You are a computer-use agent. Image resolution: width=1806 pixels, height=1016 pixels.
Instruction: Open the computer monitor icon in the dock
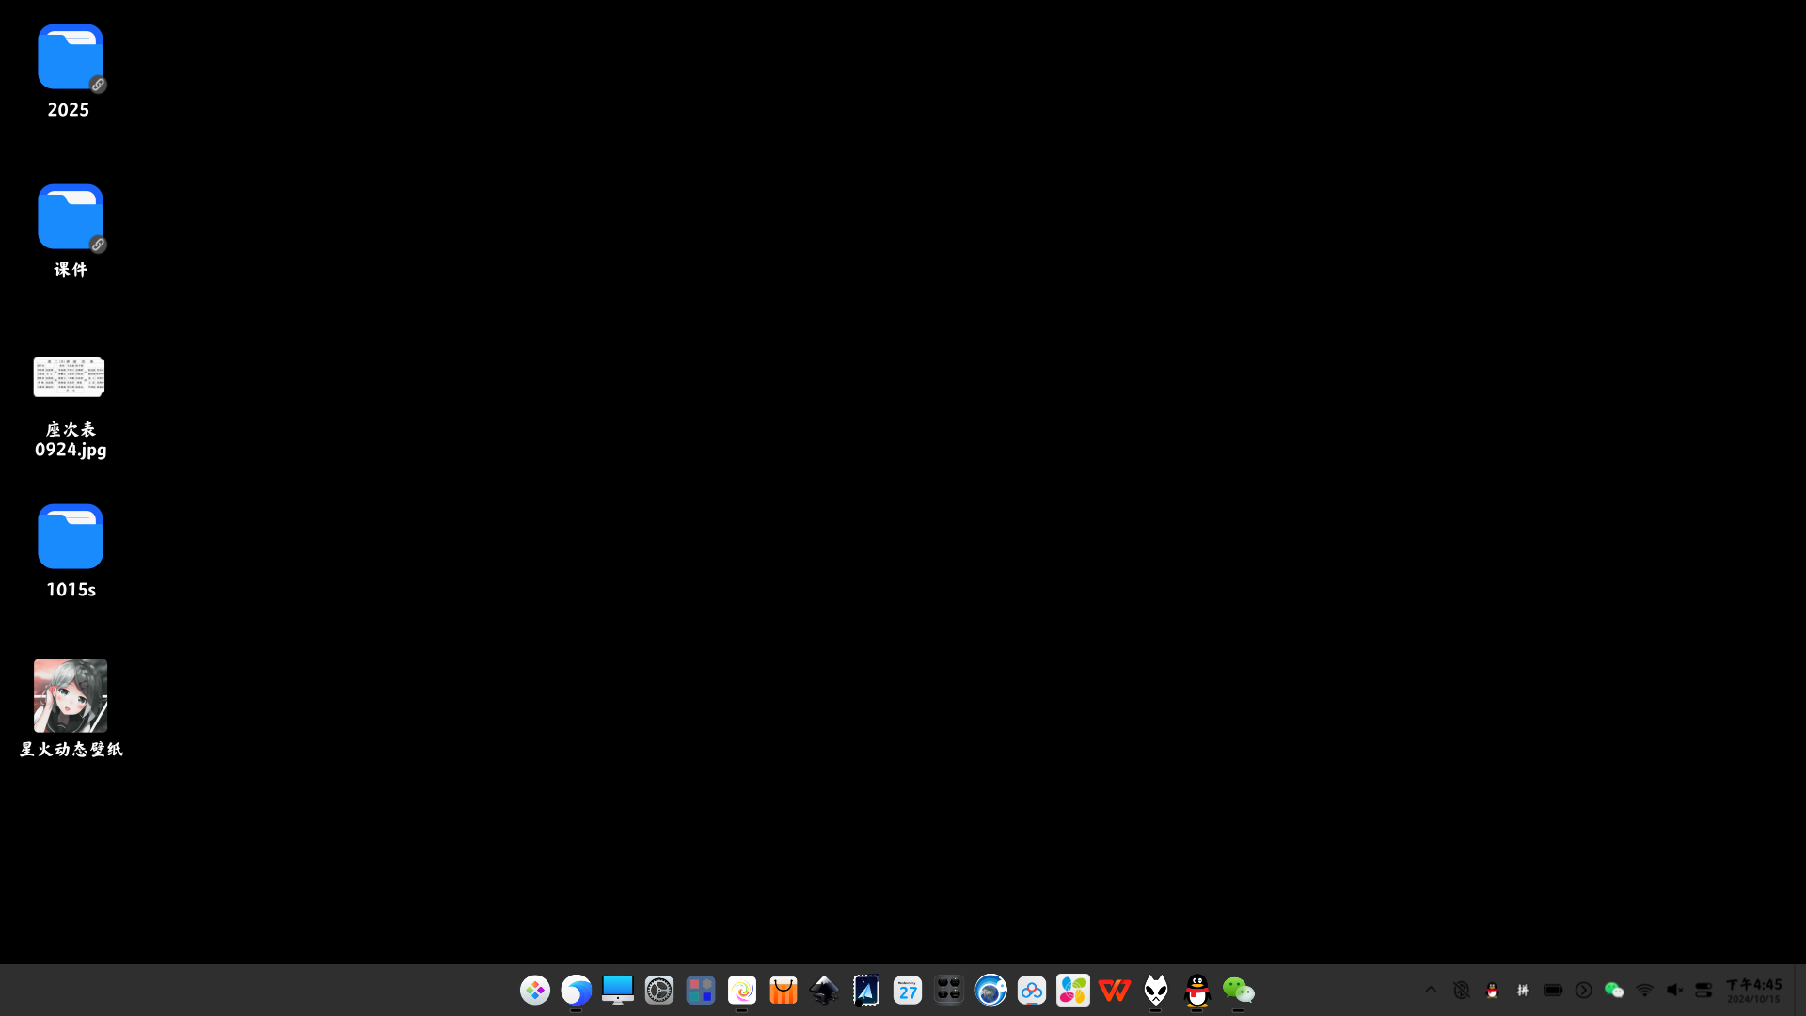[x=618, y=990]
